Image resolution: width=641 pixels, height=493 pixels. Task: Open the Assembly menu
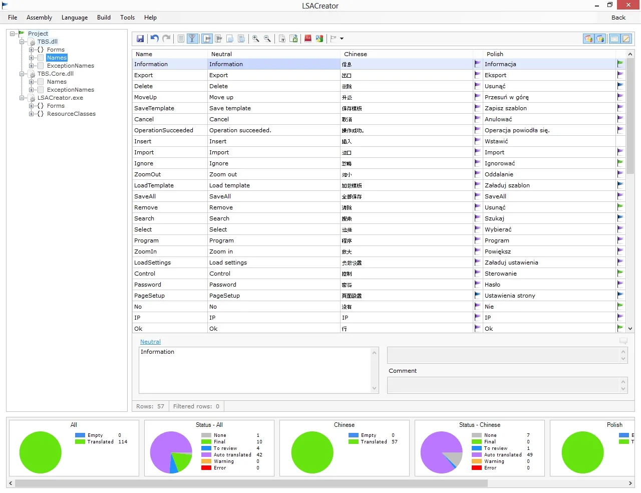click(39, 18)
